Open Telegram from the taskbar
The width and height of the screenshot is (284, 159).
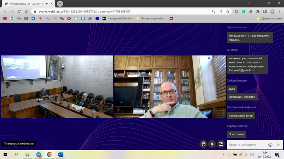[x=38, y=155]
